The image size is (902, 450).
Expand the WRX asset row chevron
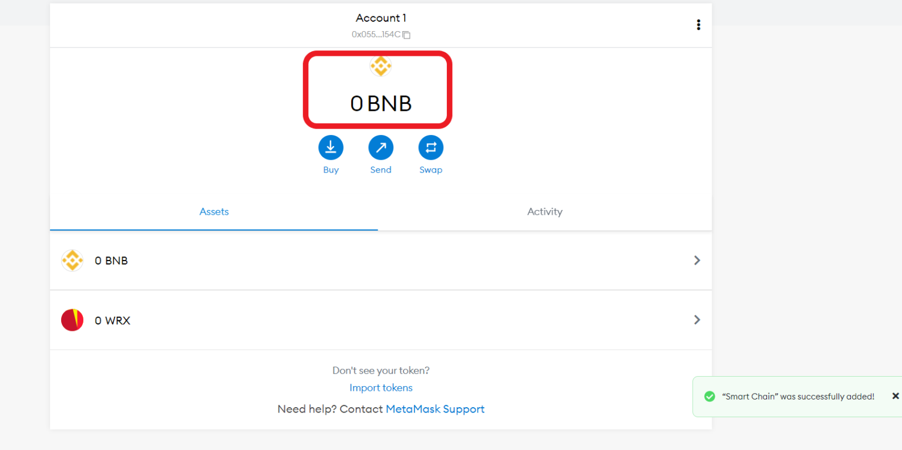(x=697, y=320)
